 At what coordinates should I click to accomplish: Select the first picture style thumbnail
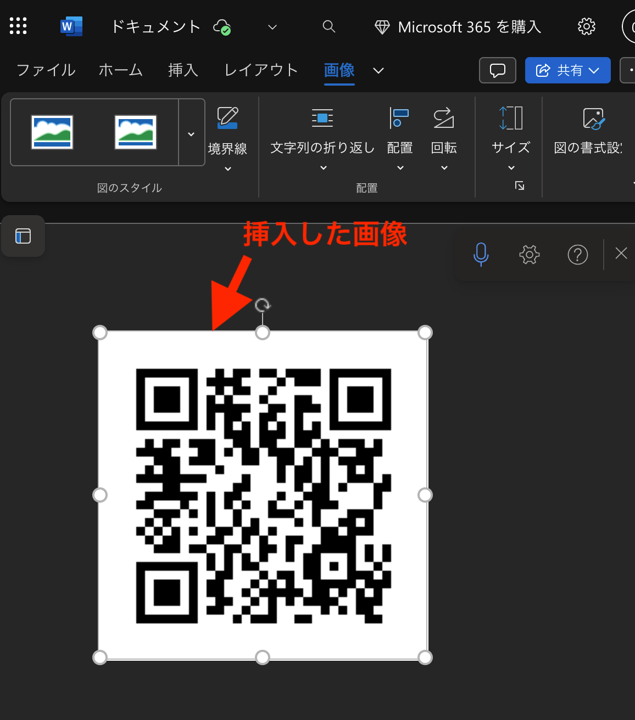52,132
